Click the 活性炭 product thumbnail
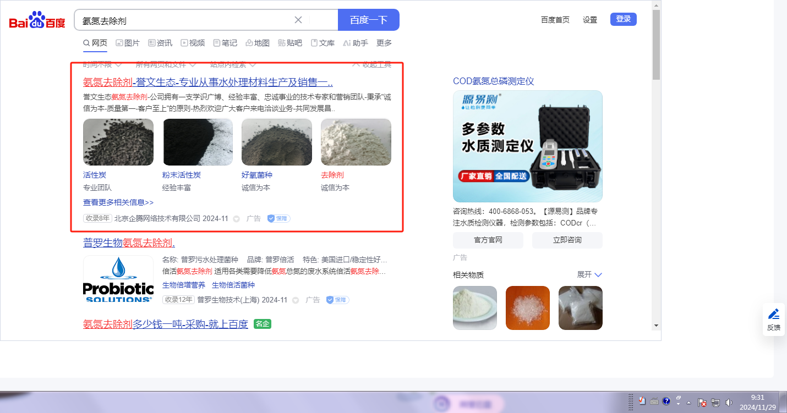787x413 pixels. [x=118, y=142]
